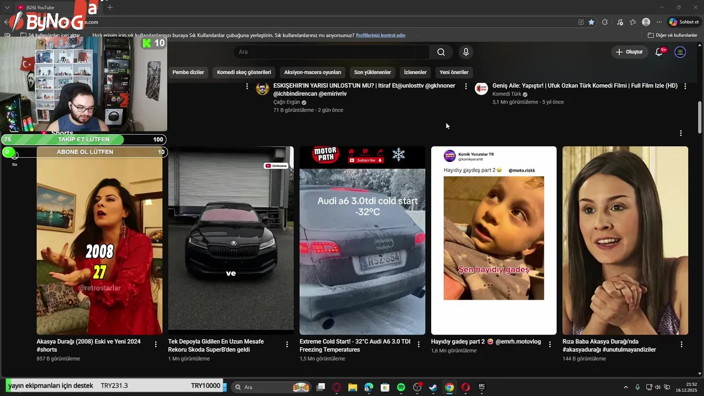Select the İzlenenler chip
This screenshot has width=704, height=396.
pyautogui.click(x=415, y=72)
